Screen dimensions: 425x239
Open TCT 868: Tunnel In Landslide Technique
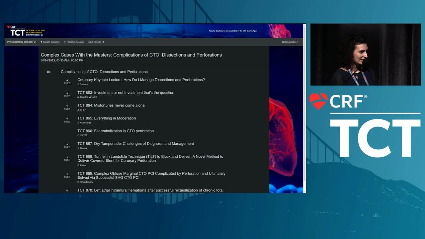coord(150,159)
